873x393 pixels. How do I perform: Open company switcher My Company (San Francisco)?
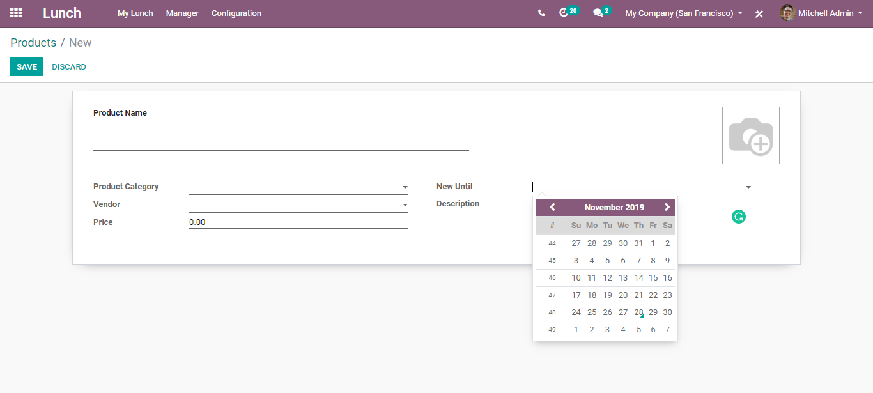[684, 13]
